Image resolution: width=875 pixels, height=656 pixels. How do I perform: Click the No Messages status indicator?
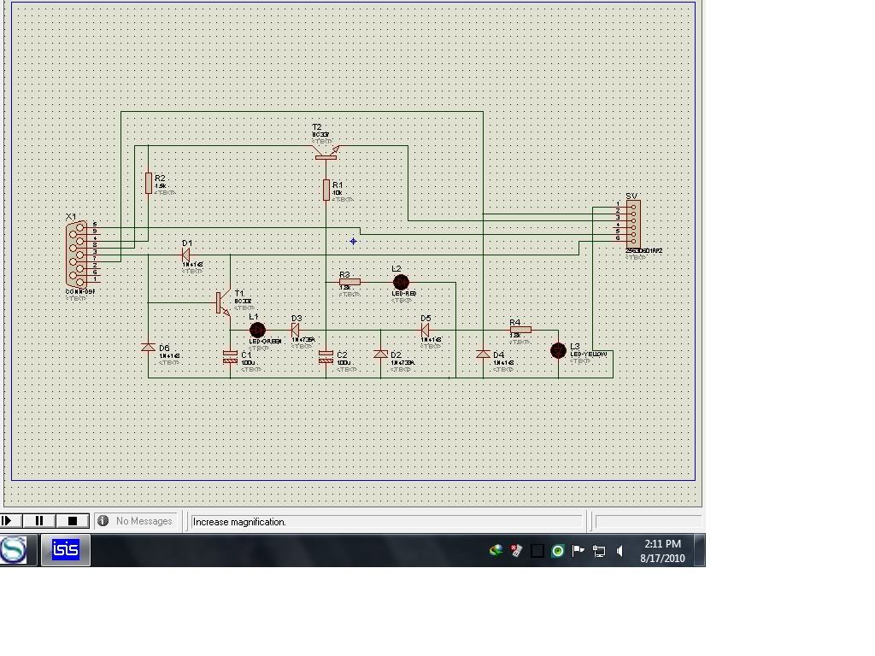coord(137,521)
